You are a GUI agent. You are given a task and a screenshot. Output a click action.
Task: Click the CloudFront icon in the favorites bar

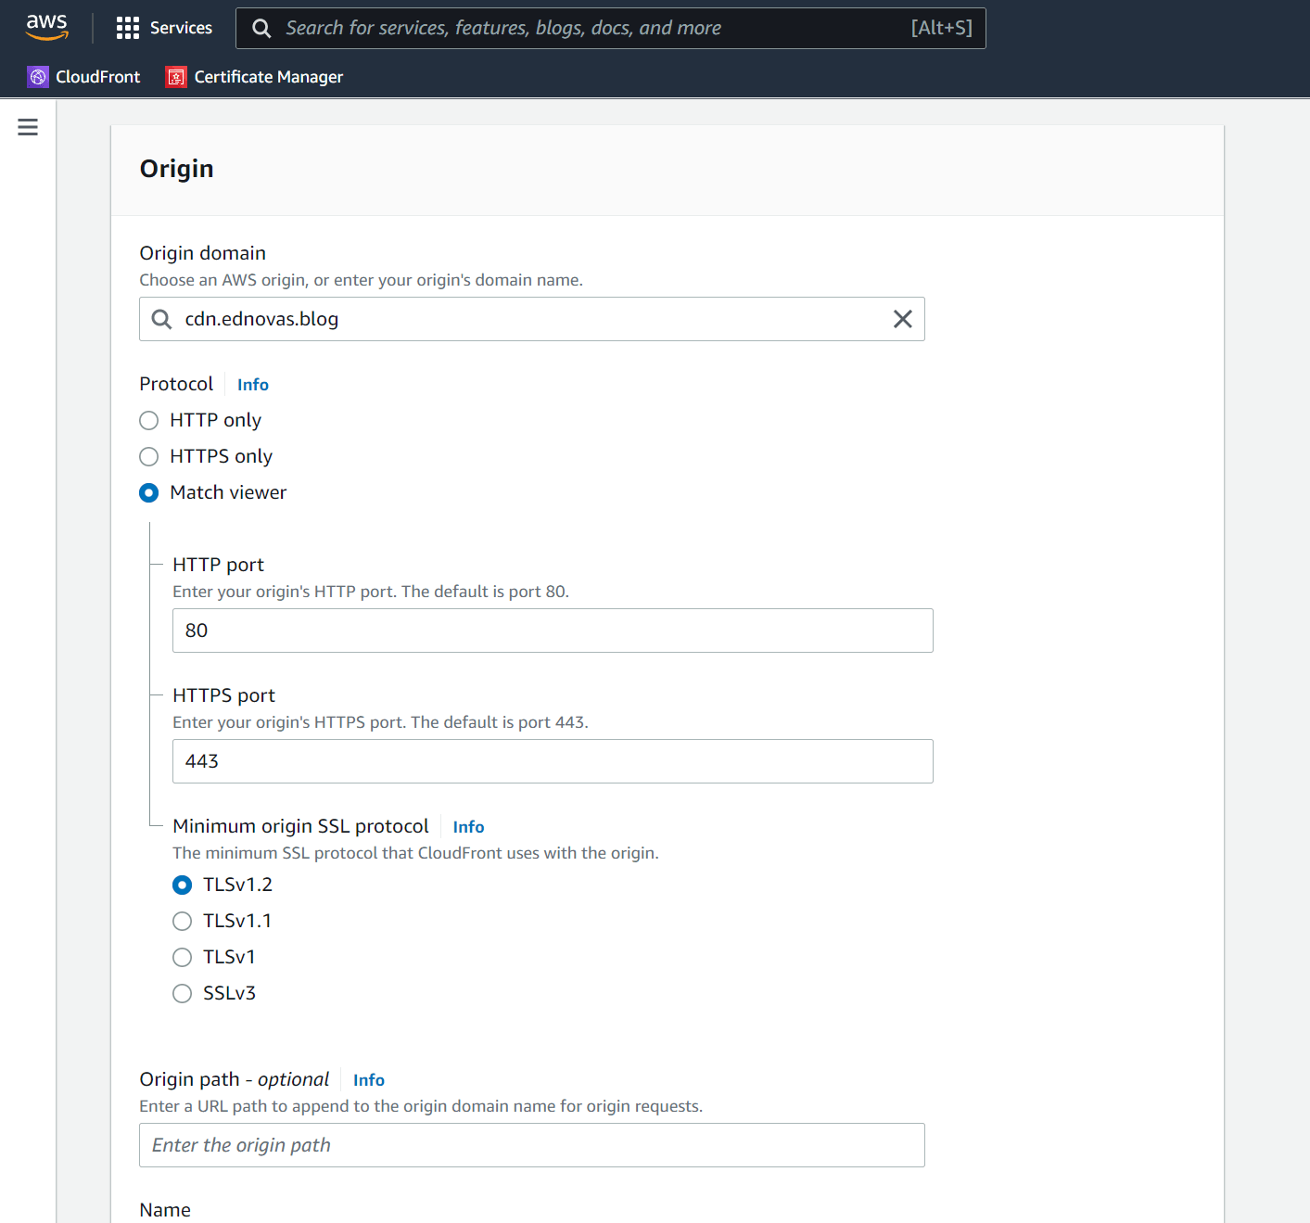click(x=38, y=76)
